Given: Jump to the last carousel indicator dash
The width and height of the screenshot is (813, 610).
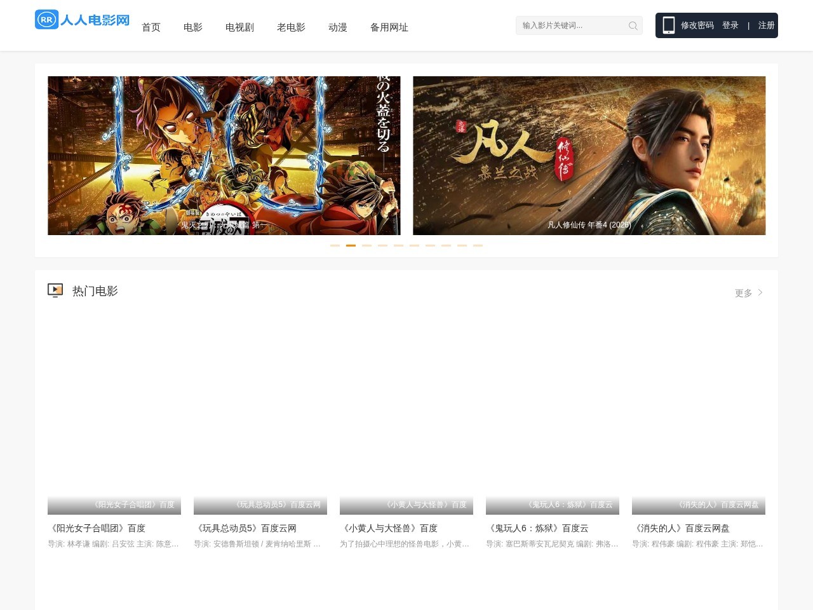Looking at the screenshot, I should point(478,245).
